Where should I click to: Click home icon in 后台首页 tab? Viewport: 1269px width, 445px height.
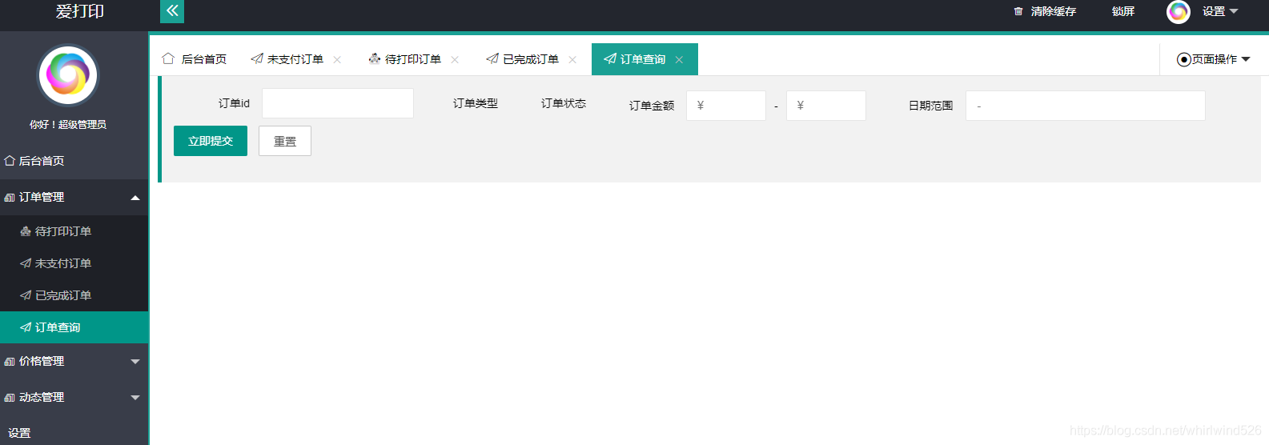point(168,58)
